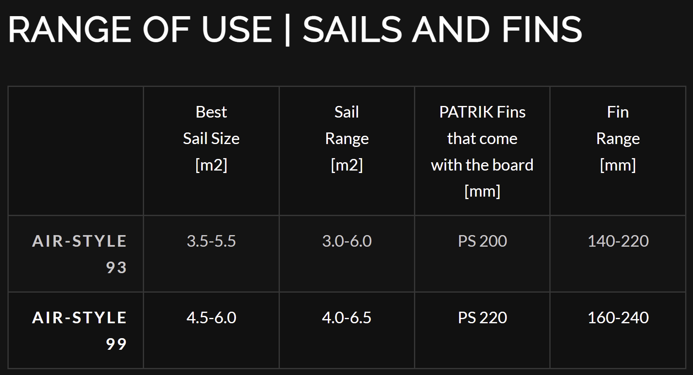Screen dimensions: 693x375
Task: Click the 160-240 fin range cell
Action: 618,317
